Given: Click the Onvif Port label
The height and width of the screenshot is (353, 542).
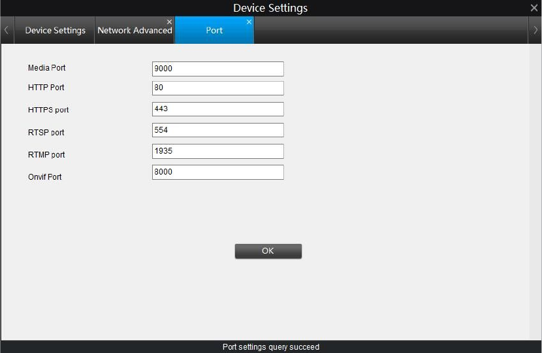Looking at the screenshot, I should point(44,177).
